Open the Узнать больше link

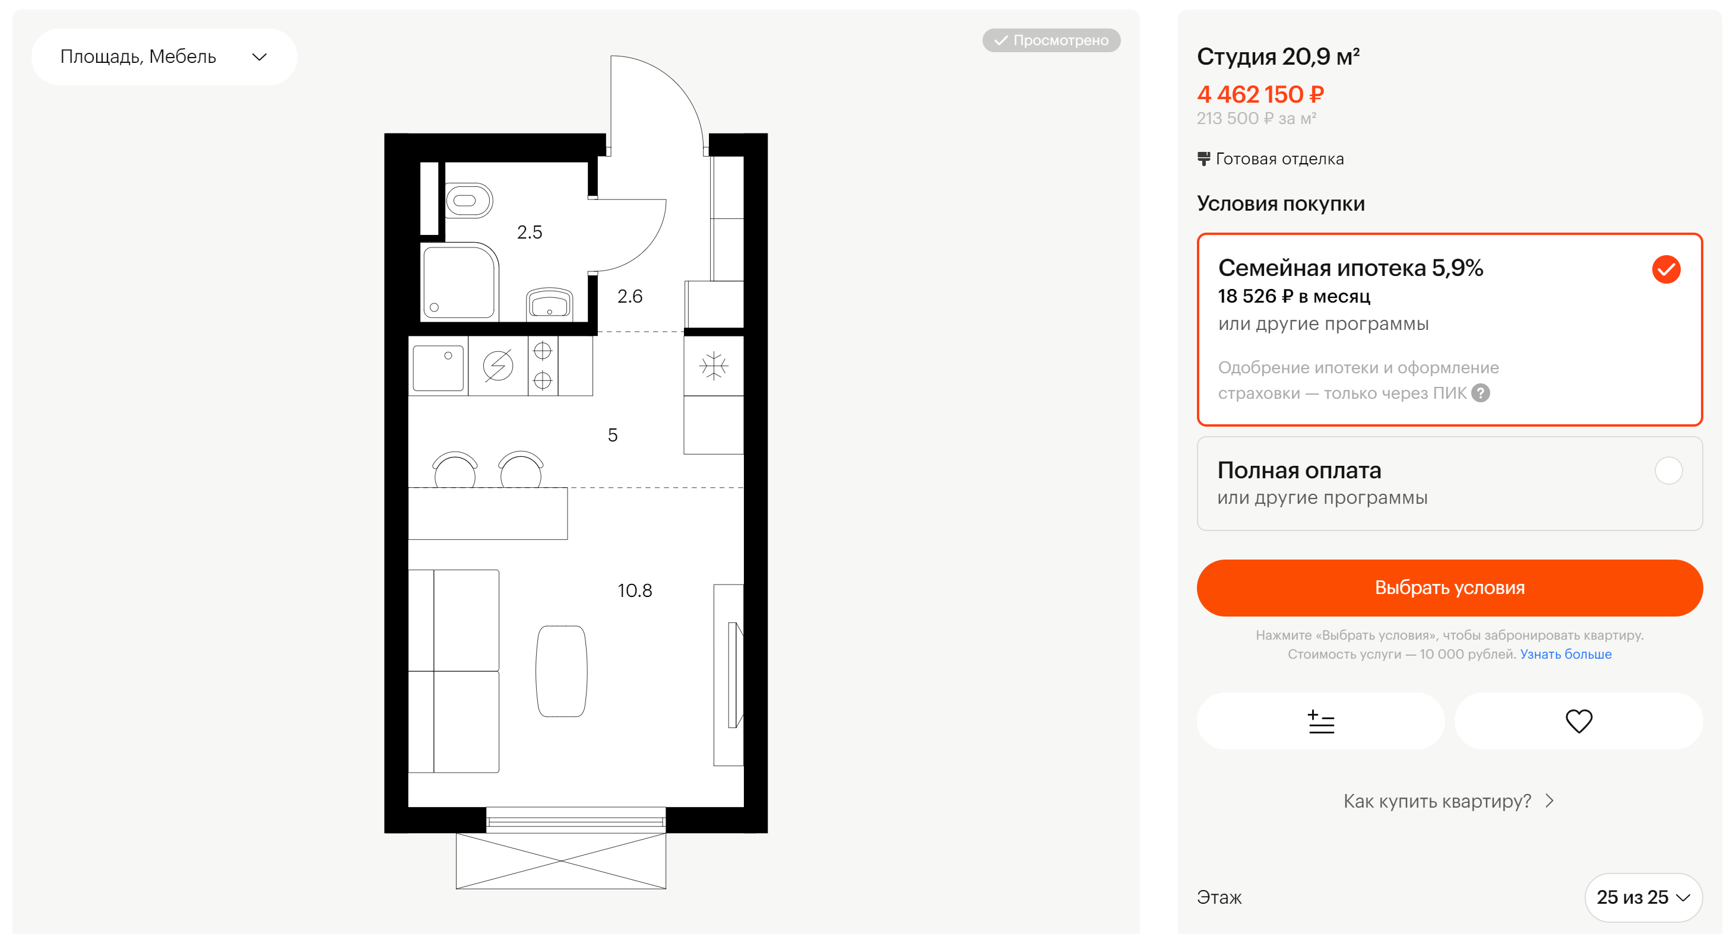pos(1566,654)
